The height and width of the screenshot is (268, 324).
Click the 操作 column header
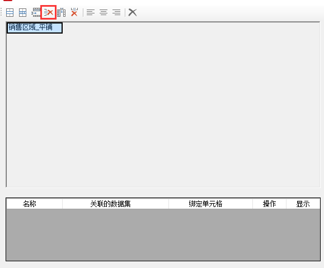tap(269, 204)
